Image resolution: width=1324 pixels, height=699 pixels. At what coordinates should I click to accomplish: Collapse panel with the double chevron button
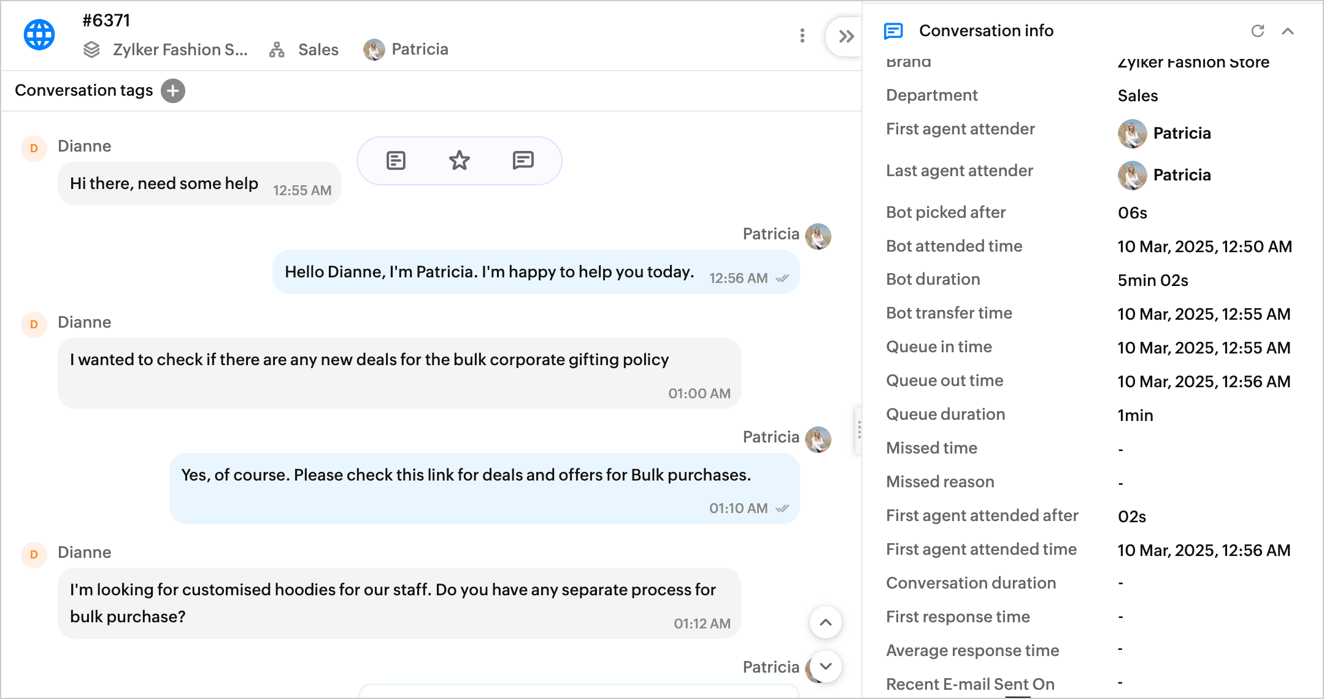click(x=846, y=37)
